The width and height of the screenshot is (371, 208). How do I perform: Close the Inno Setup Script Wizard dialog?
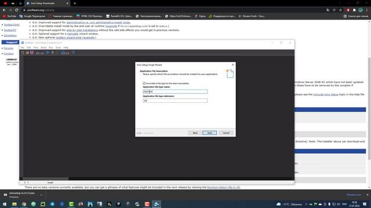[x=233, y=65]
